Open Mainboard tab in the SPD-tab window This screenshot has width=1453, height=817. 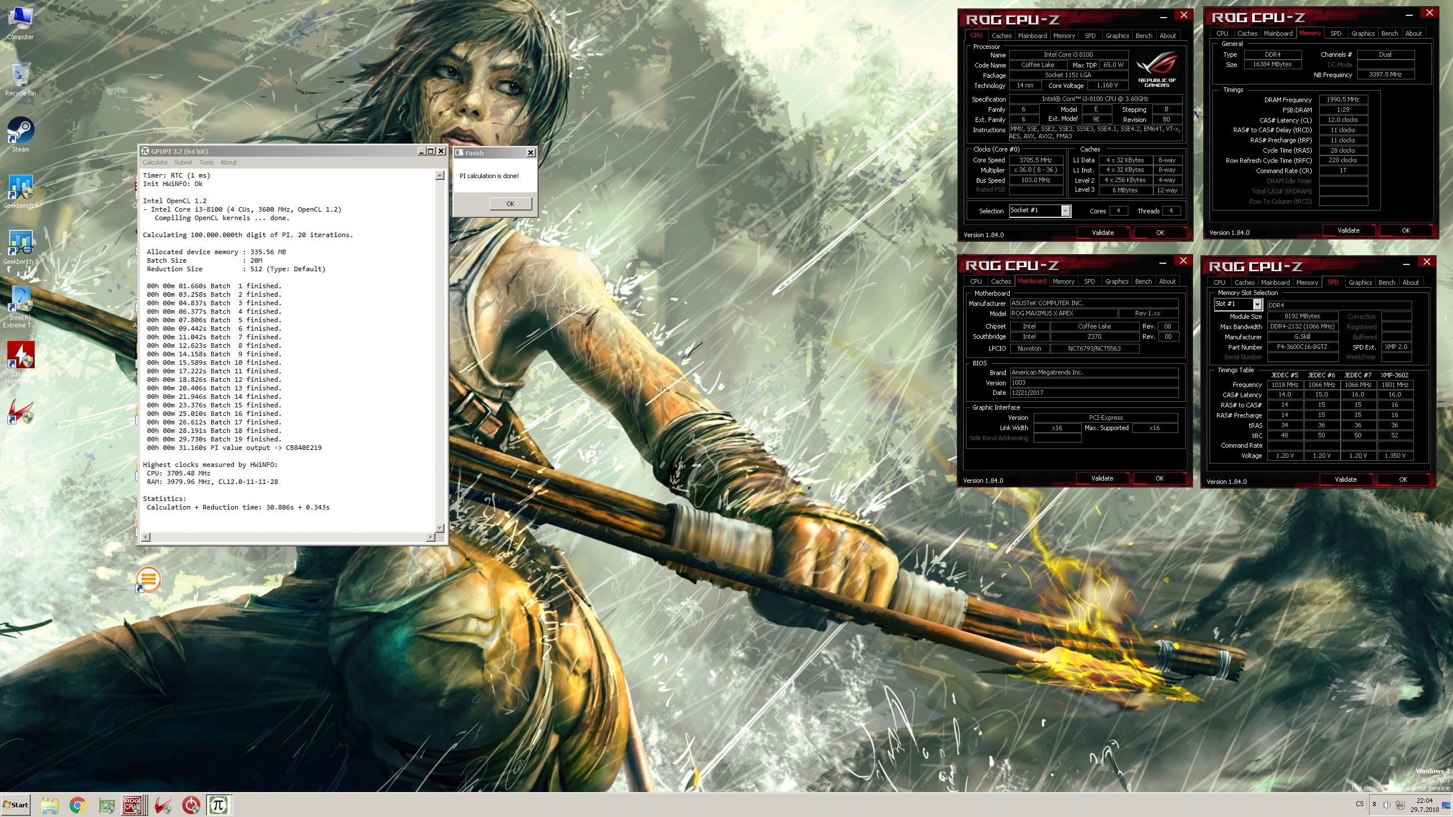[1275, 283]
